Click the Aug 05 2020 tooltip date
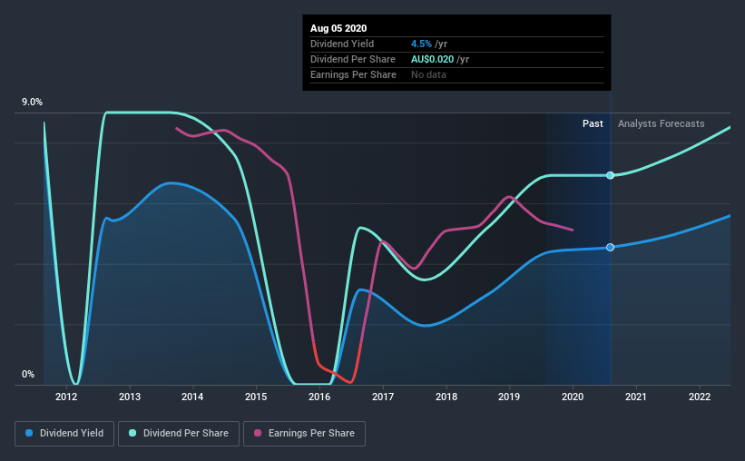Image resolution: width=745 pixels, height=461 pixels. 338,28
